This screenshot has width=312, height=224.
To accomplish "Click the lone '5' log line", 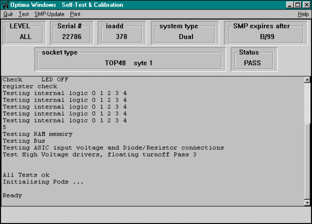I will tap(5, 127).
